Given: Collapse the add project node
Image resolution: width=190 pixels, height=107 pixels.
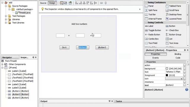Looking at the screenshot, I should tap(2, 3).
